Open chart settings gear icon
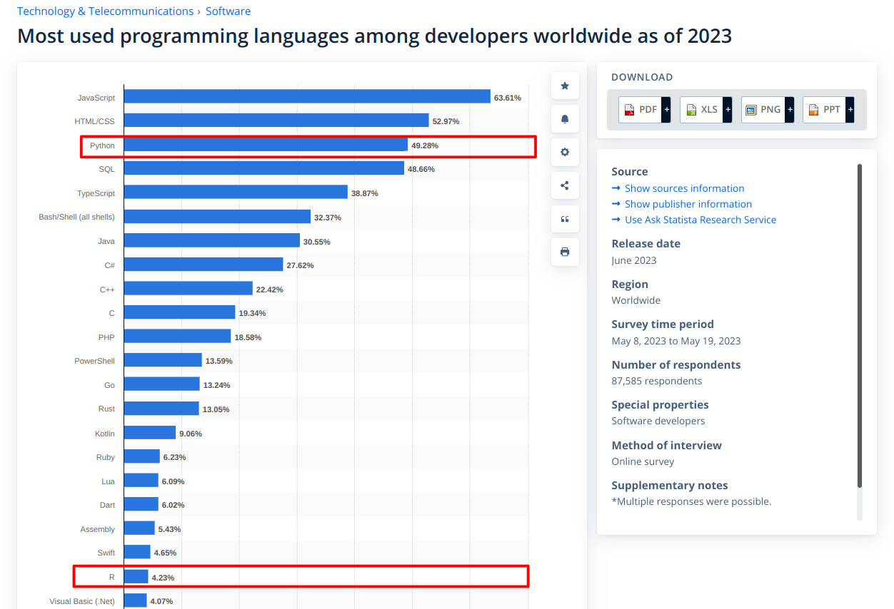Screen dimensions: 894x609 565,152
